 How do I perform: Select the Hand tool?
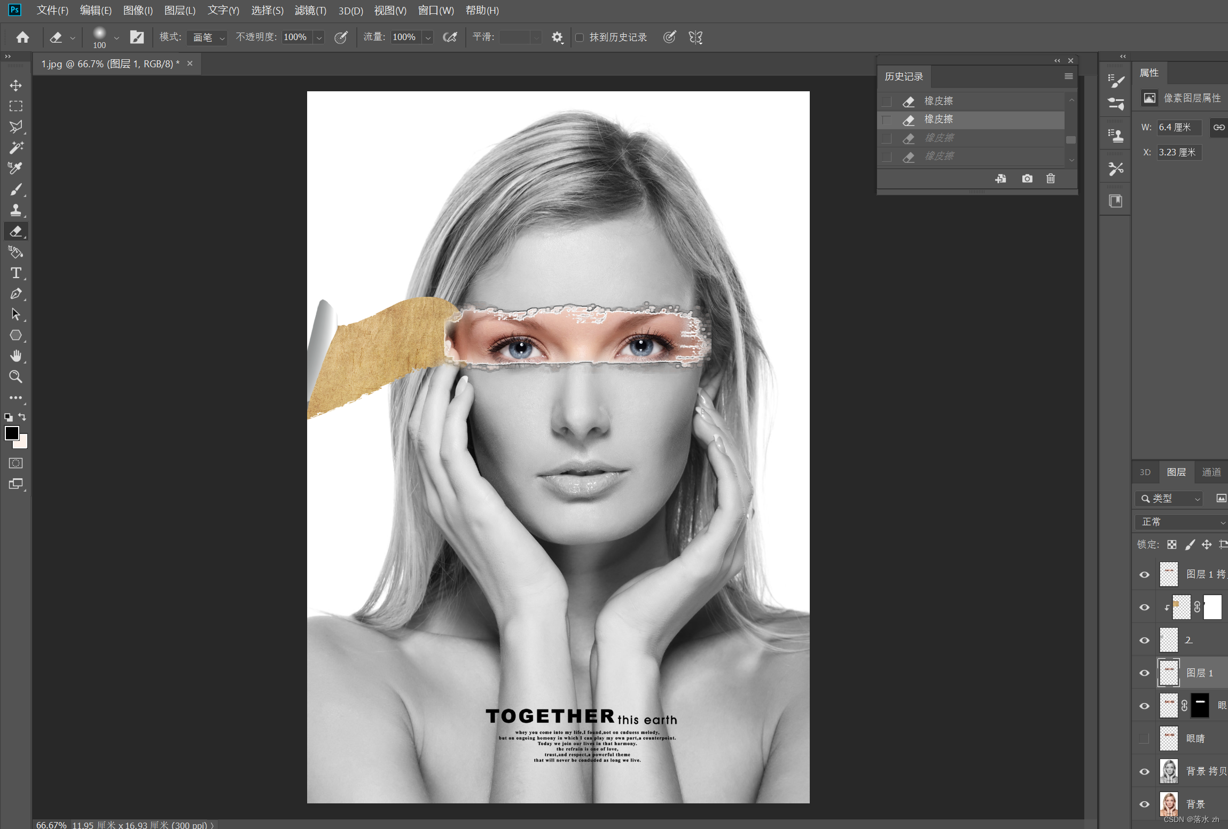coord(15,356)
